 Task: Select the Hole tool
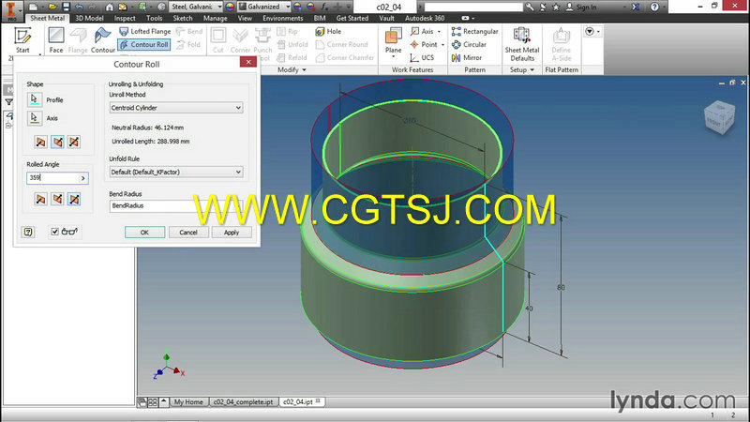tap(328, 31)
